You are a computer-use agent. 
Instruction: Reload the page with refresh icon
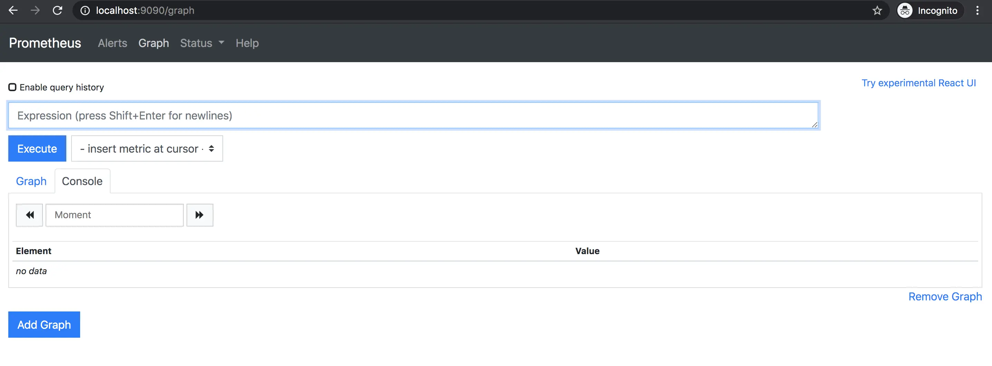point(57,10)
